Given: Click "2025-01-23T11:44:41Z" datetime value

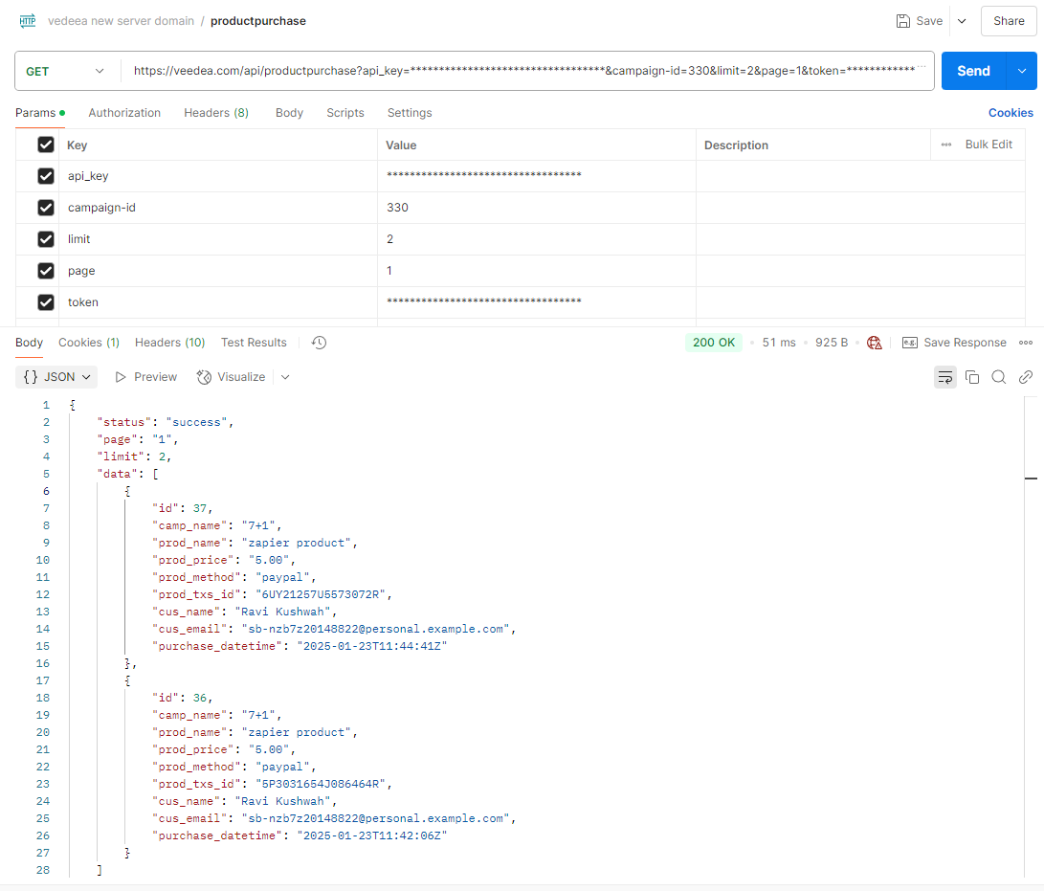Looking at the screenshot, I should point(372,647).
